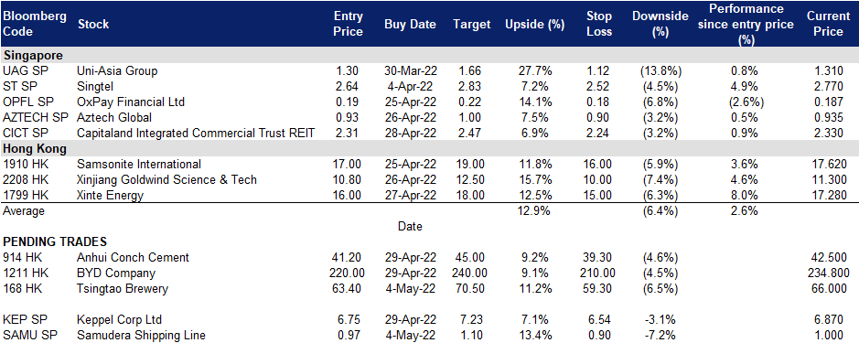Click the Average upside value 12.9%
Screen dimensions: 859x343
(x=534, y=211)
